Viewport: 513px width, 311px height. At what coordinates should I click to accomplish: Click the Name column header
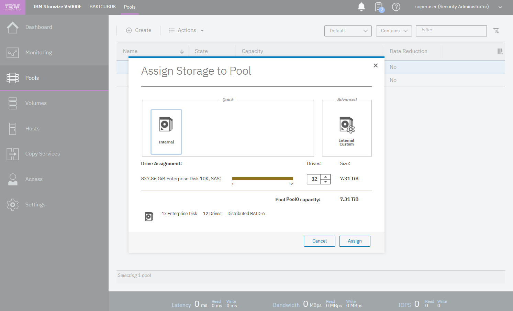coord(130,51)
